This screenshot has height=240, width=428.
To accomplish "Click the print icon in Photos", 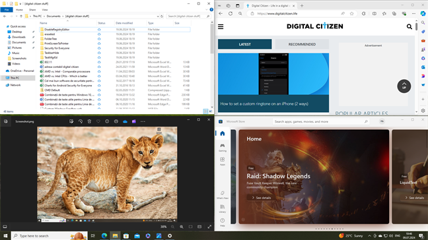I will tap(116, 121).
